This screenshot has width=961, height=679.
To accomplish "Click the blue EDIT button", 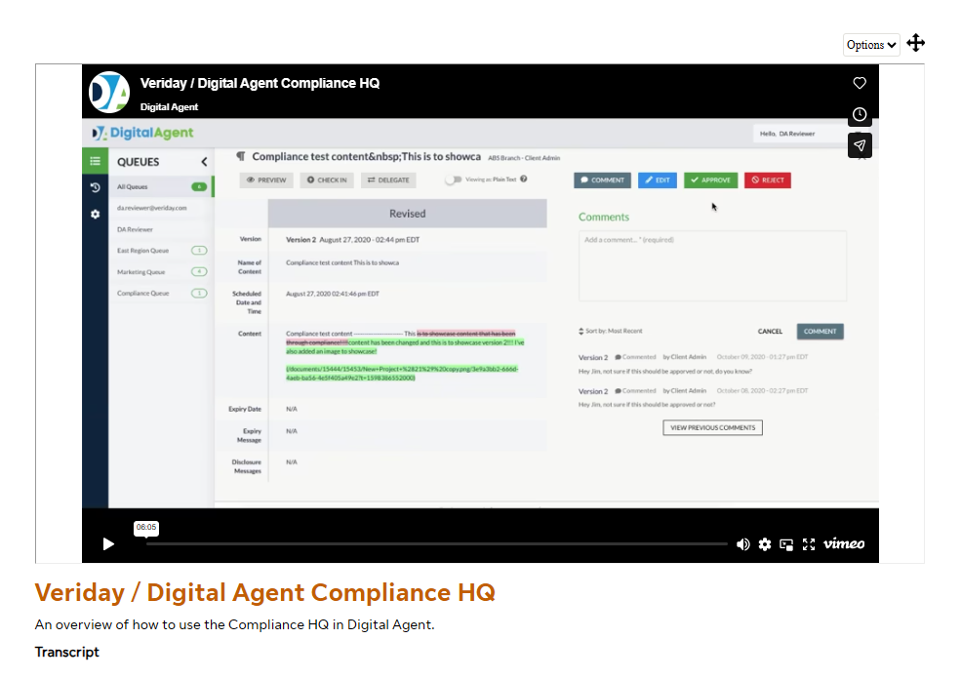I will [657, 180].
